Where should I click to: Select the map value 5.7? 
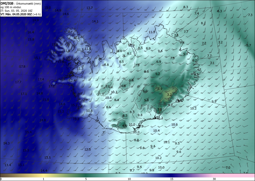click(249, 45)
